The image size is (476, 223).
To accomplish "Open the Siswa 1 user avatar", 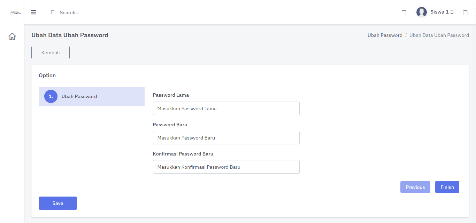I will (x=422, y=12).
